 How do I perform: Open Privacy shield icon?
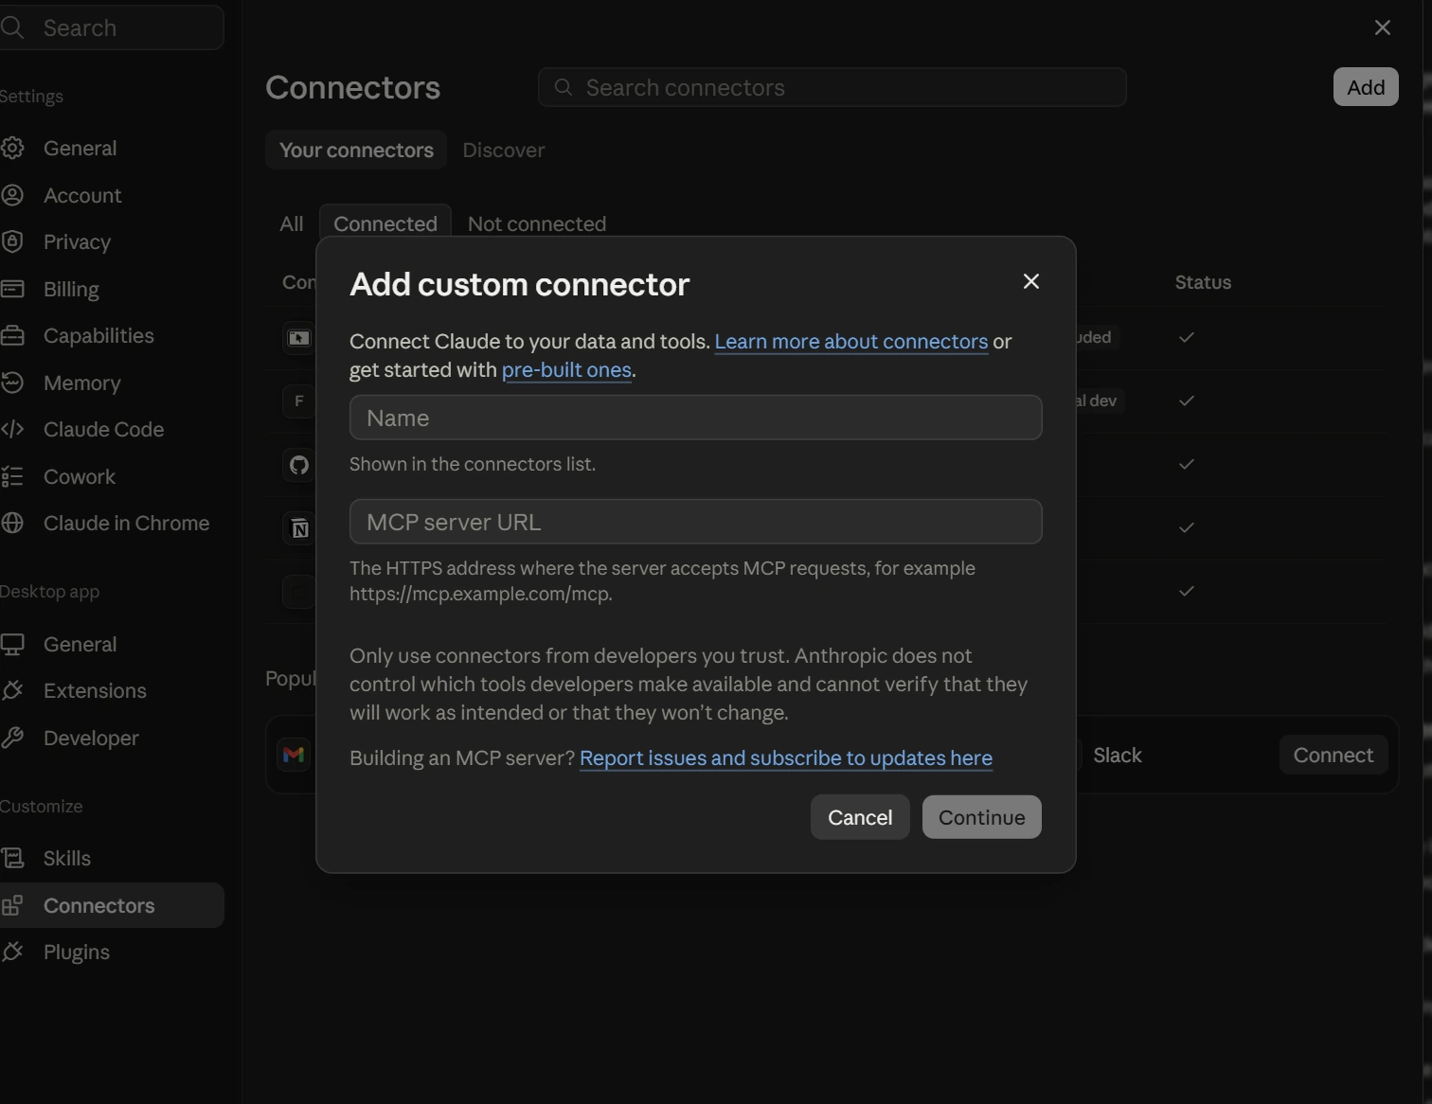coord(12,241)
